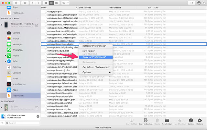This screenshot has height=130, width=207.
Task: Click the iTunes backups Finder notice
Action: tap(16, 116)
